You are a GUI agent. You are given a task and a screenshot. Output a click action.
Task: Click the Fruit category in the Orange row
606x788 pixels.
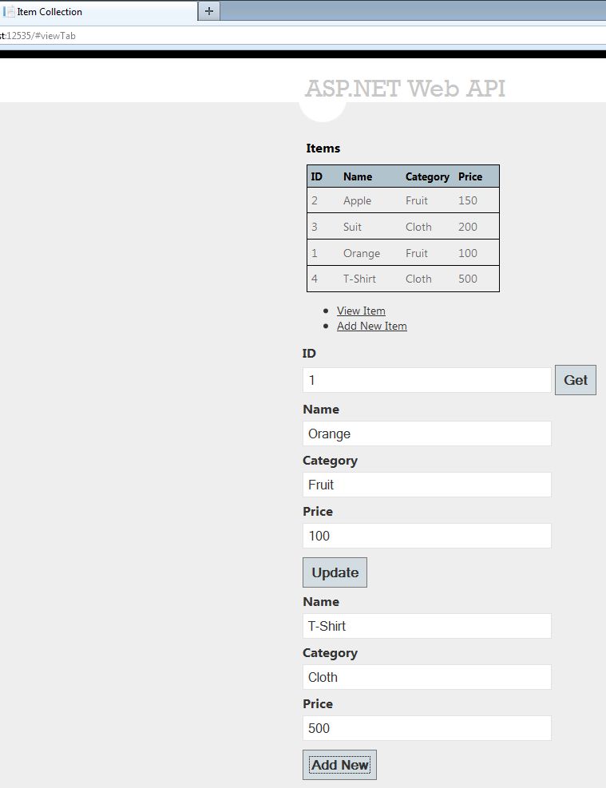pos(417,253)
